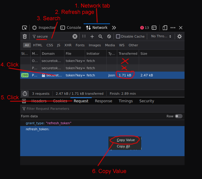
Task: Click the 13 errors indicator
Action: click(x=144, y=28)
